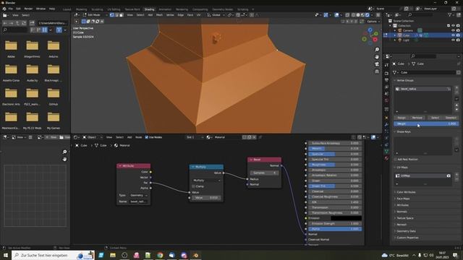
Task: Open the Tool properties tab
Action: pyautogui.click(x=386, y=65)
